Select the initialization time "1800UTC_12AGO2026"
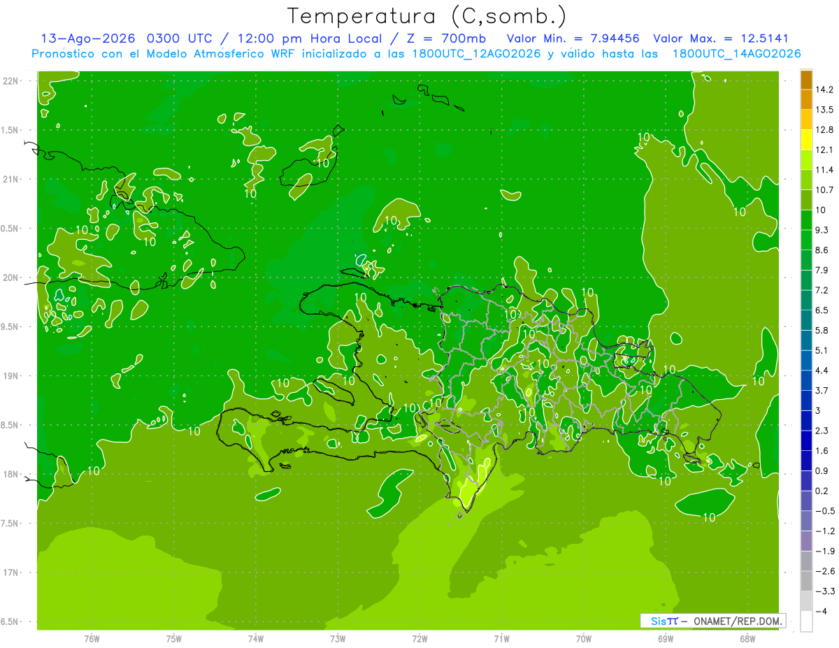Screen dimensions: 839x648 click(476, 54)
